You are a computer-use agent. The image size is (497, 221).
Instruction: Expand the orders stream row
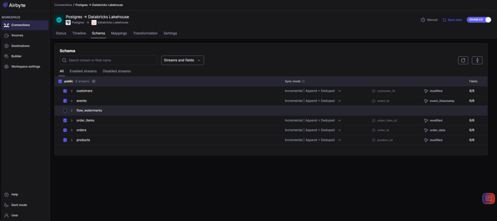pos(72,130)
